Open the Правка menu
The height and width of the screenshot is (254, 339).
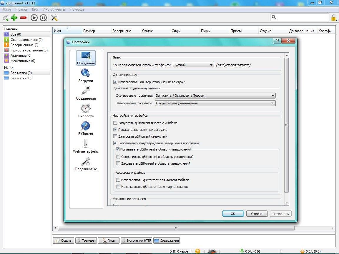point(21,9)
